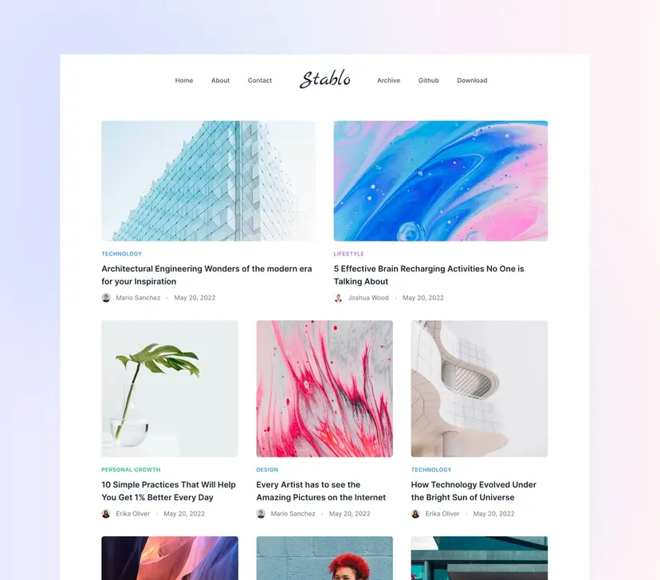This screenshot has width=660, height=580.
Task: Select Archive in the navigation
Action: point(388,80)
